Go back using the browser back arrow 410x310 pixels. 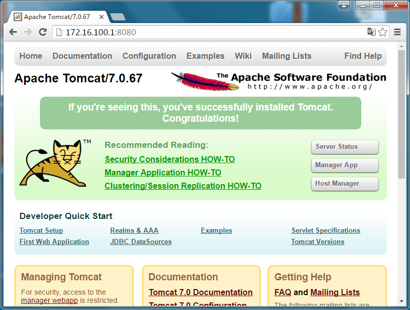click(13, 32)
